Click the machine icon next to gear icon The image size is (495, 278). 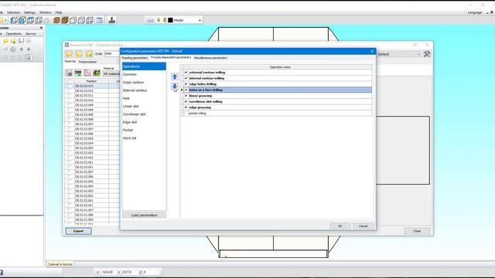coord(78,73)
